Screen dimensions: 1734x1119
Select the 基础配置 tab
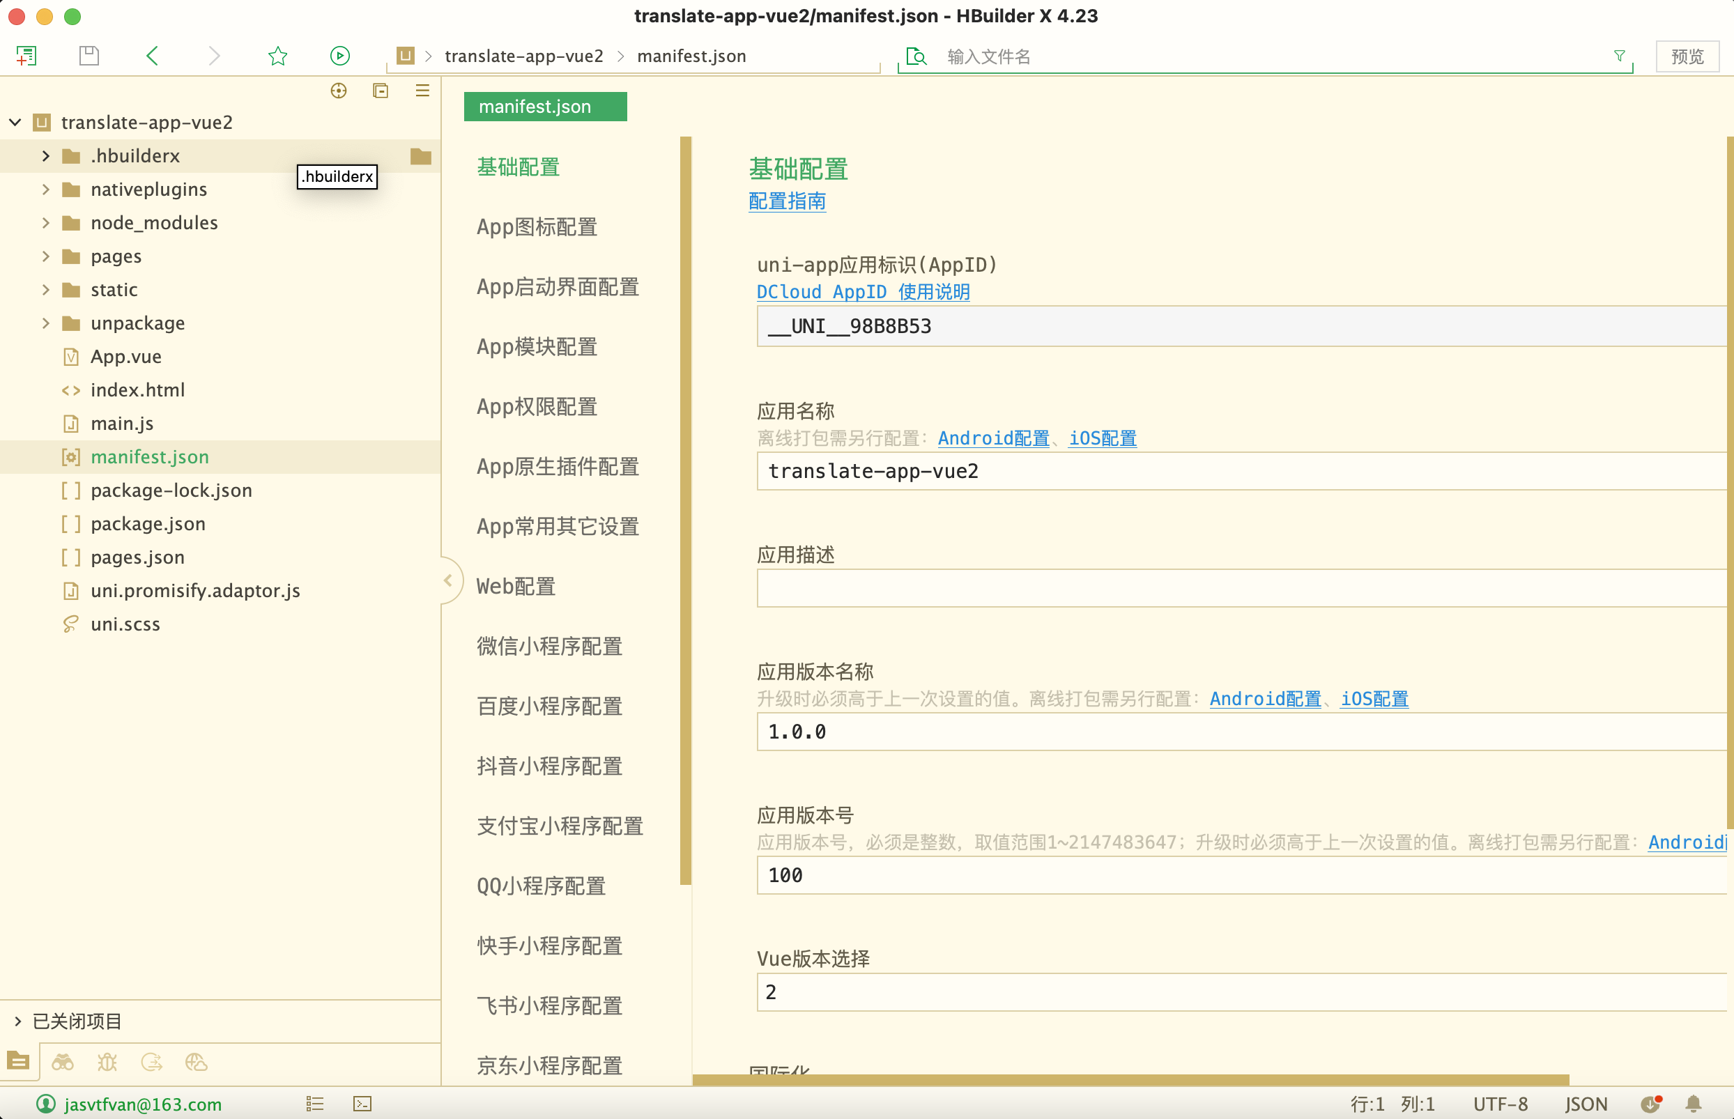(x=518, y=167)
